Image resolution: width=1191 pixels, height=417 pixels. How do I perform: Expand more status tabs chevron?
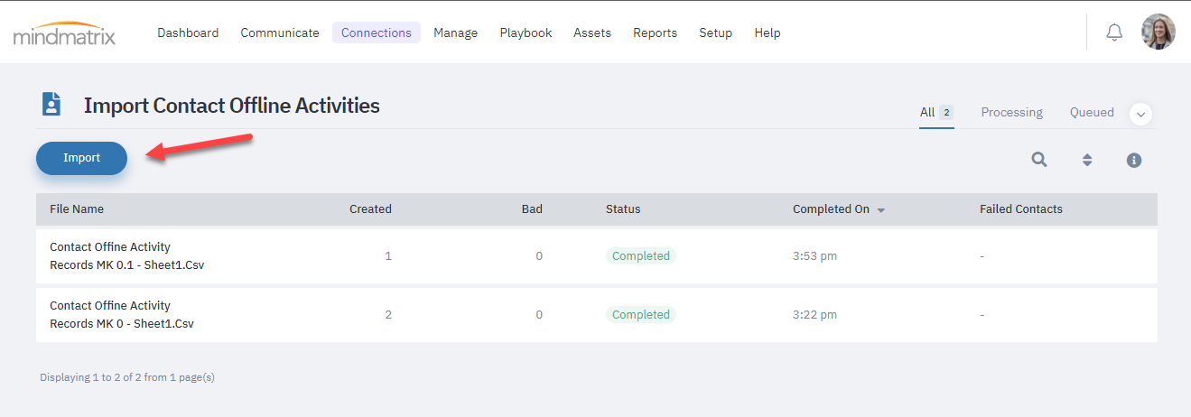pyautogui.click(x=1140, y=114)
